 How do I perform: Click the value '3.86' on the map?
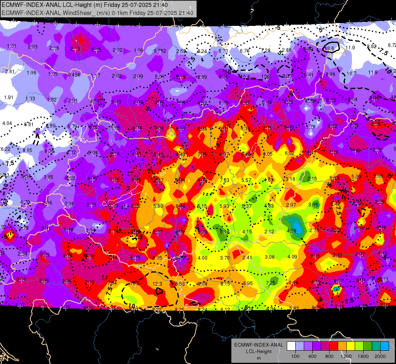click(x=313, y=204)
